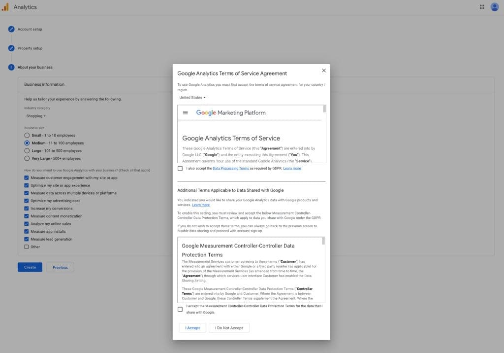
Task: Click the Business information heading
Action: click(x=44, y=84)
